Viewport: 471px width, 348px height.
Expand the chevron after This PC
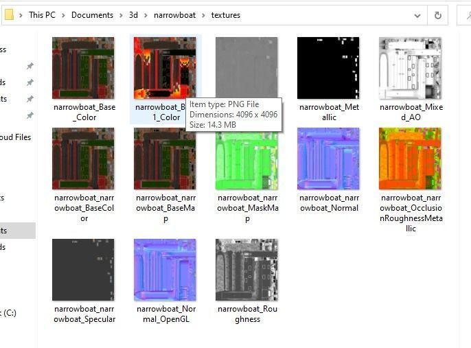click(x=63, y=15)
